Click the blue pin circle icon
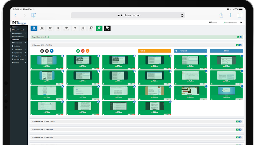 [52, 51]
